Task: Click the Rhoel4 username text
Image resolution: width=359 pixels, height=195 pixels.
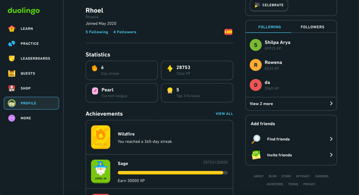Action: point(92,17)
